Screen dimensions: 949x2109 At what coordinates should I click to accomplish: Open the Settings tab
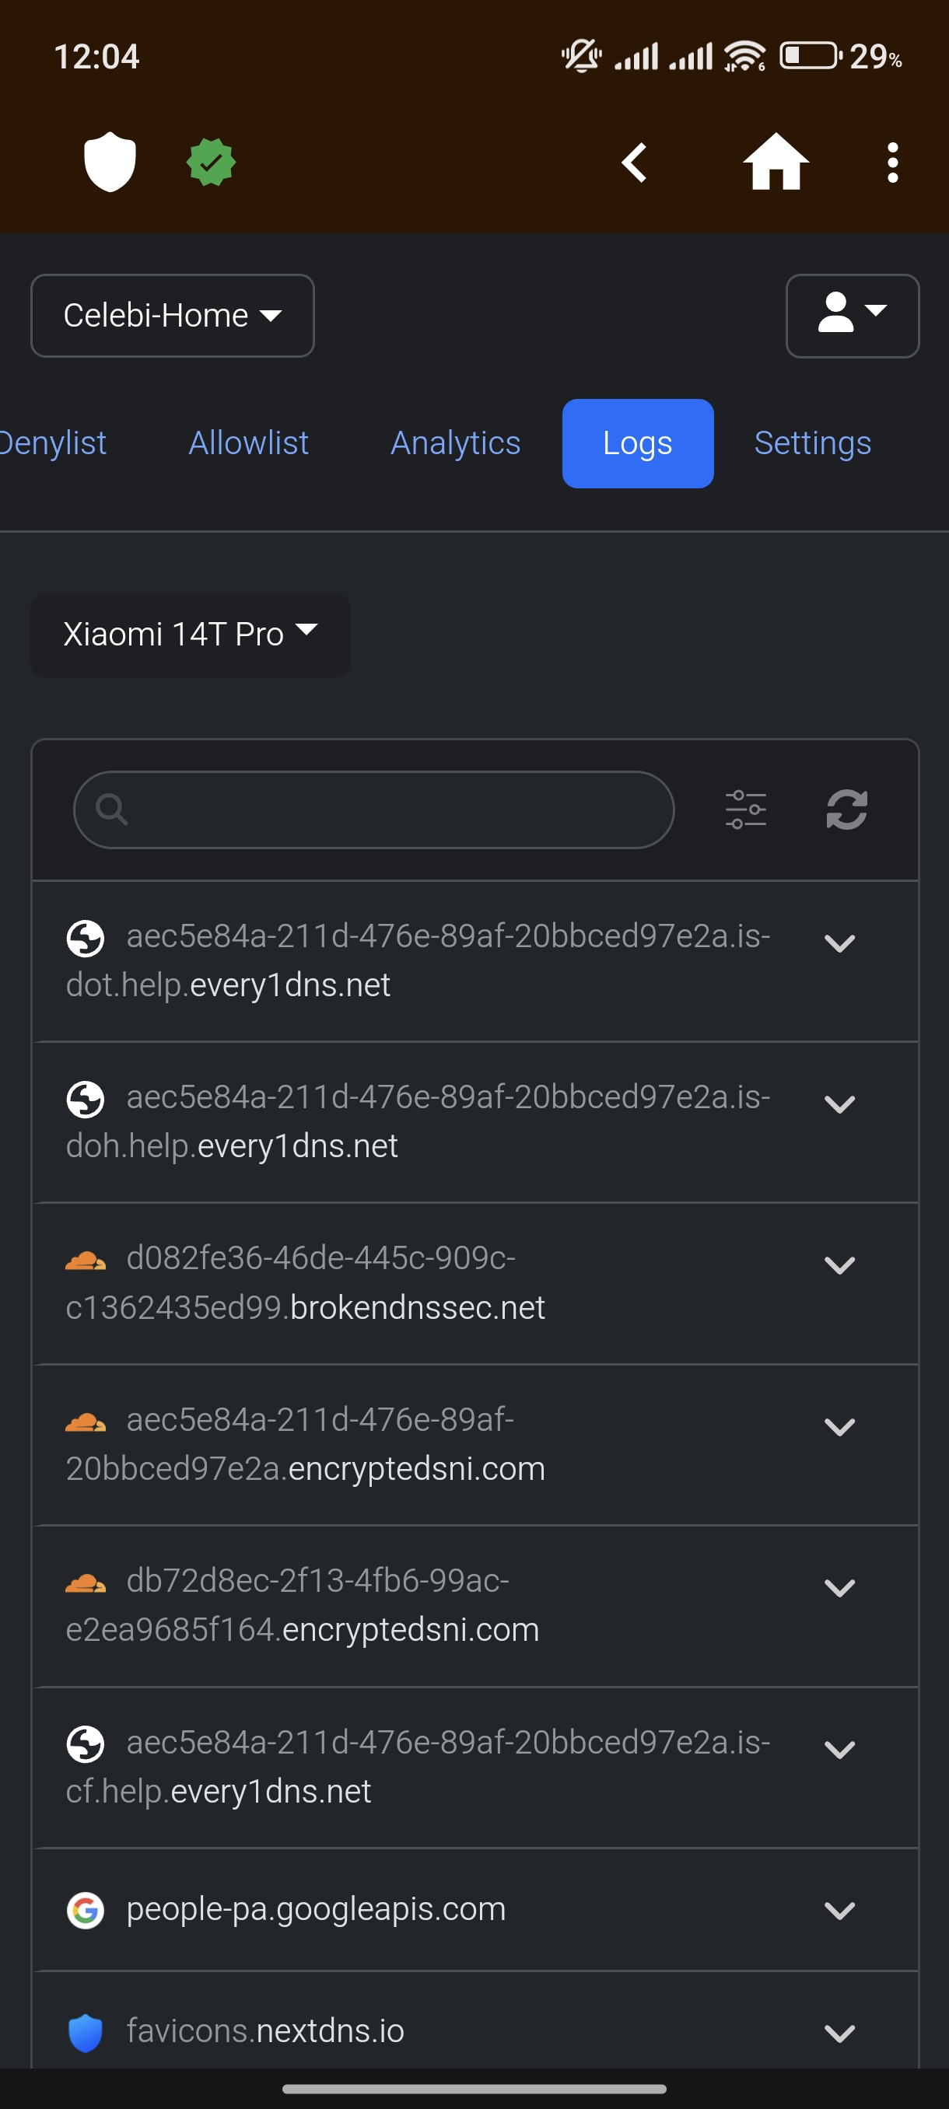point(812,443)
